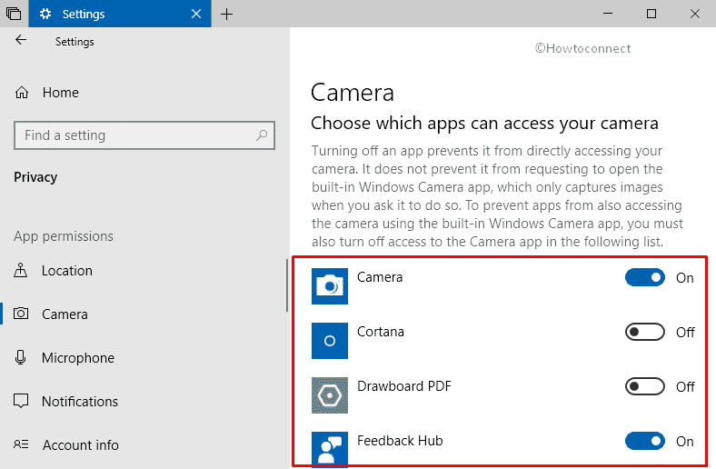
Task: Open the tab overview icon in title bar
Action: click(14, 14)
